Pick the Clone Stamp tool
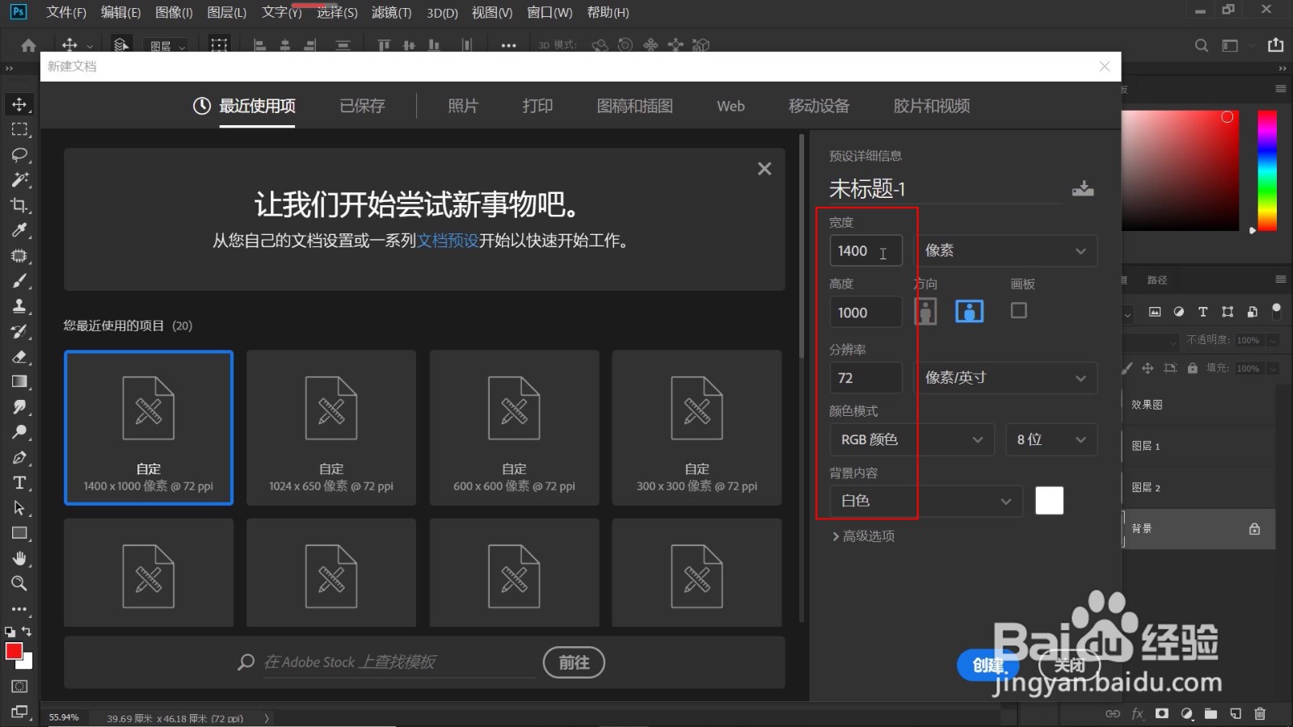 pos(19,306)
